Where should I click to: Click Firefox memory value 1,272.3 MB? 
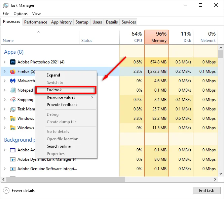157,71
